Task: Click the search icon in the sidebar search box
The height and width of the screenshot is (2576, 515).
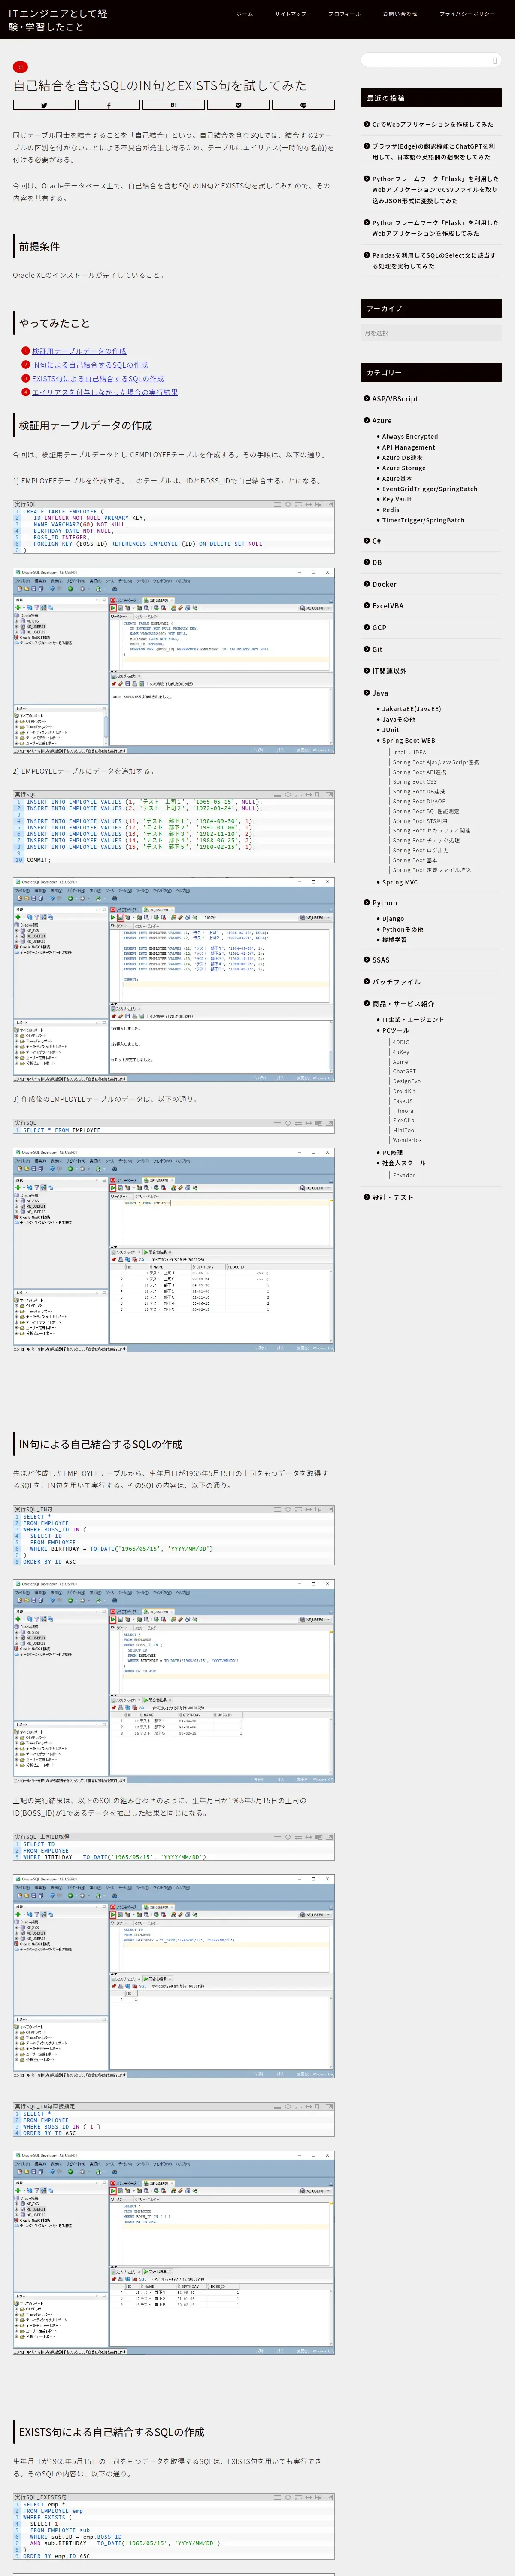Action: click(494, 60)
